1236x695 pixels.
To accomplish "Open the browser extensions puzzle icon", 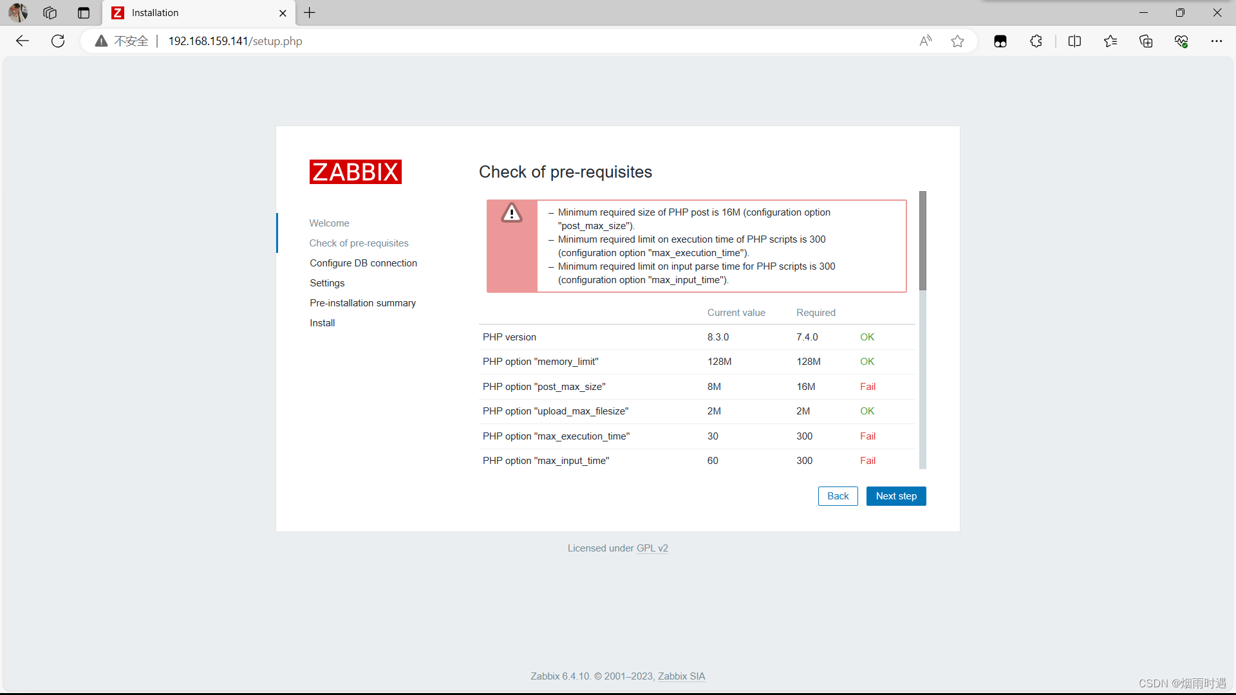I will coord(1036,41).
